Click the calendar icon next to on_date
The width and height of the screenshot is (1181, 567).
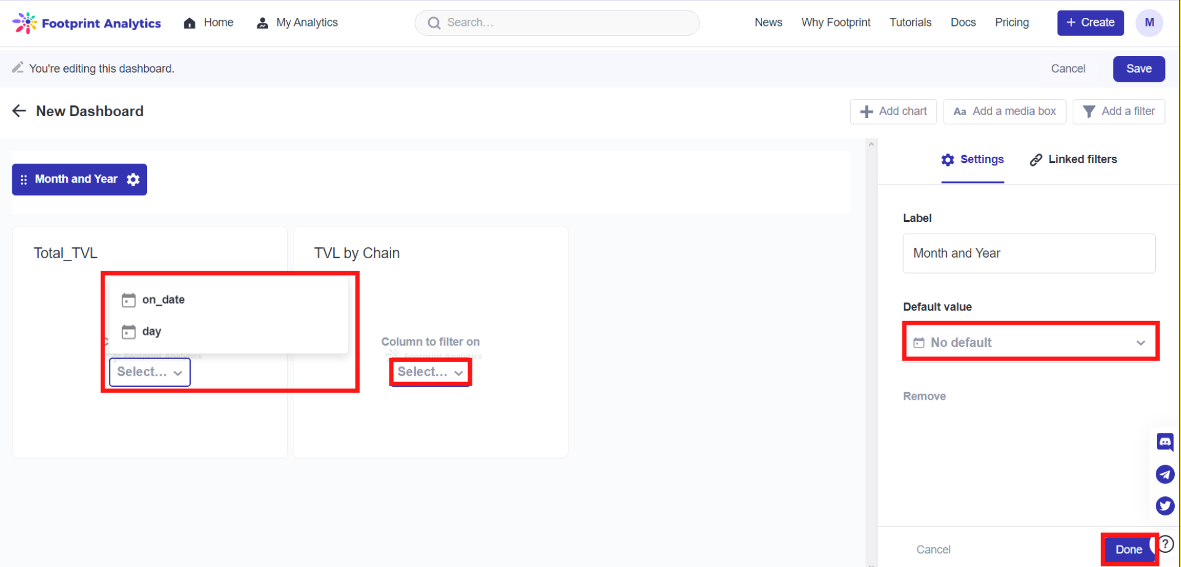(129, 300)
